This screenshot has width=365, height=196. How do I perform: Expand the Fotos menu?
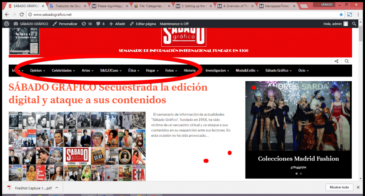pyautogui.click(x=171, y=71)
